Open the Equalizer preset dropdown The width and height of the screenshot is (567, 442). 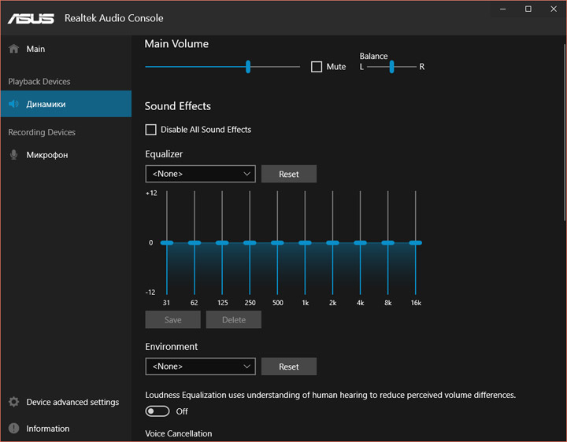click(200, 174)
